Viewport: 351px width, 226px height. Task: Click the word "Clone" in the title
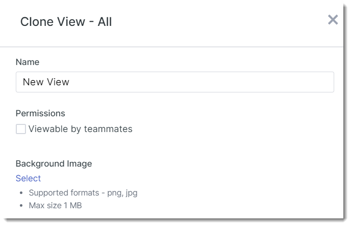[x=36, y=22]
